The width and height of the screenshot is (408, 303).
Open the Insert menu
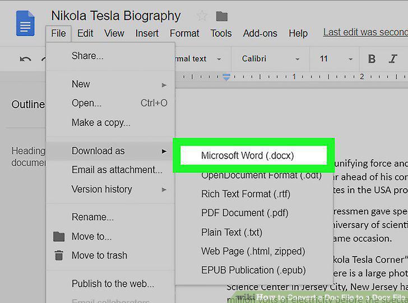(x=147, y=33)
